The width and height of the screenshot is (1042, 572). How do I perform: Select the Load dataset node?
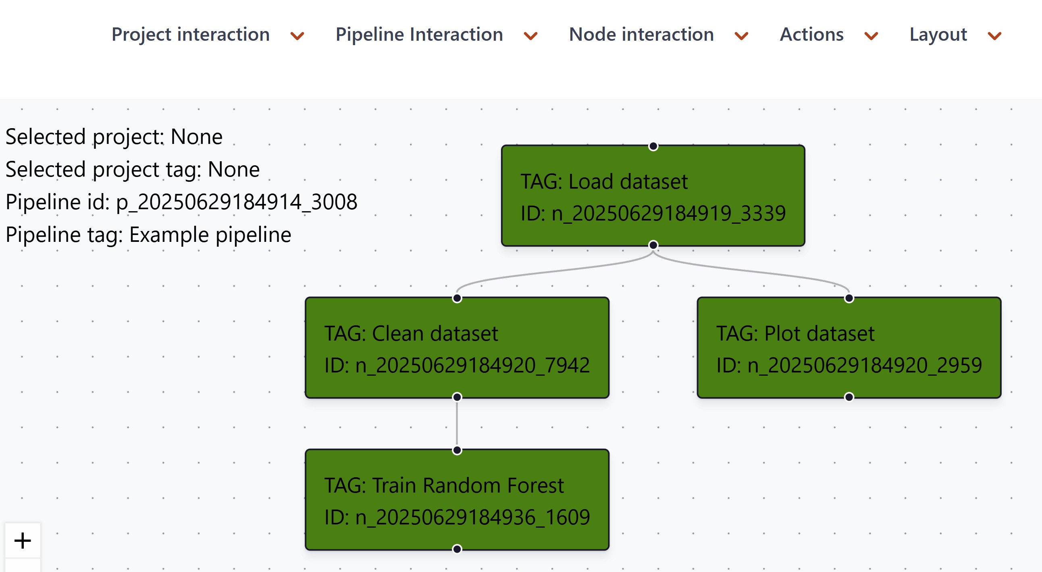click(x=653, y=196)
